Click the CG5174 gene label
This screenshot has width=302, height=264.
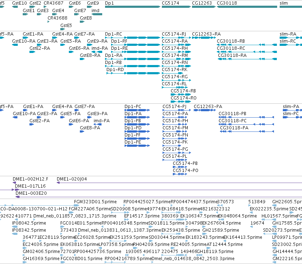[x=170, y=3]
